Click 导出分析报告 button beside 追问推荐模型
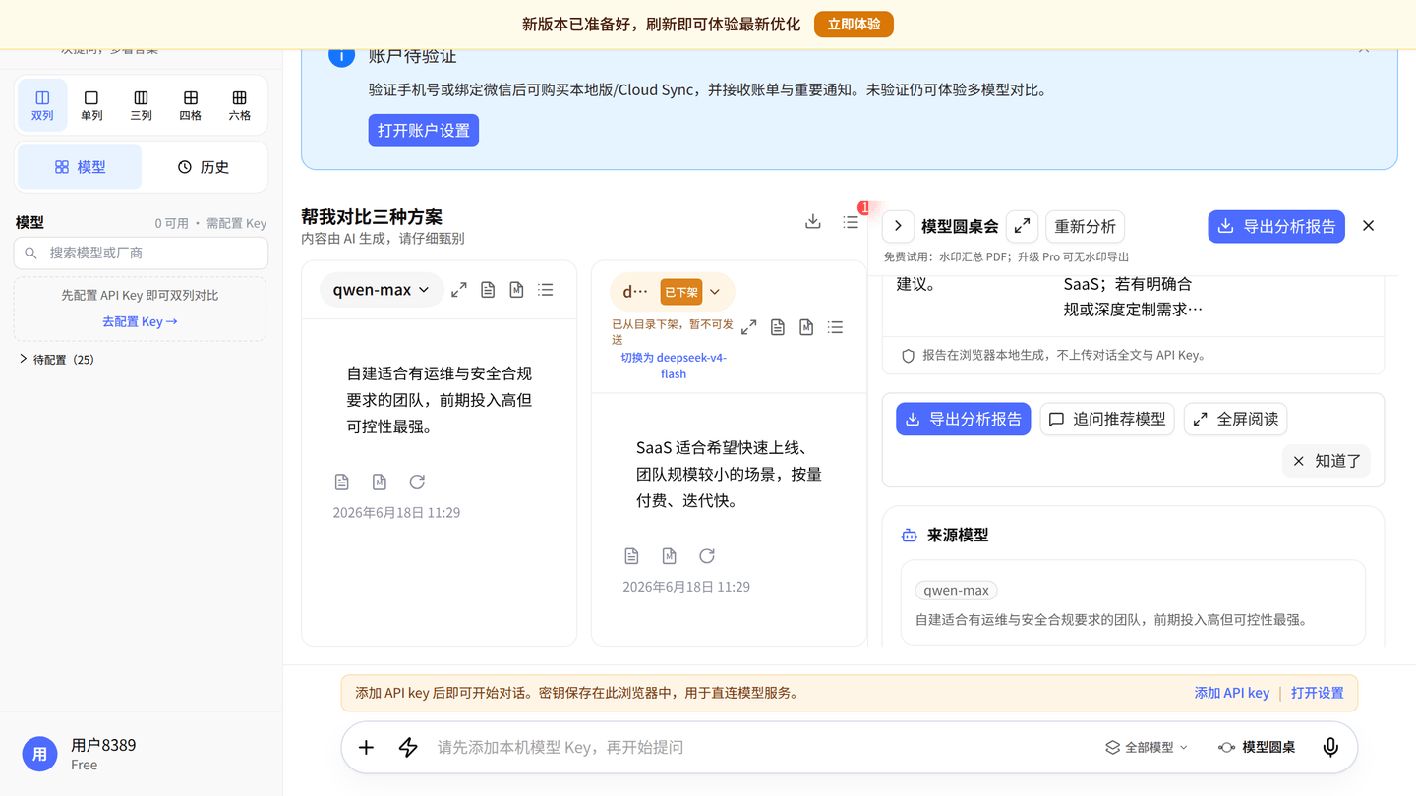 (x=964, y=419)
